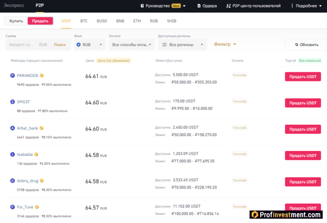This screenshot has height=223, width=327.
Task: Toggle price sort Цена (по убыванию)
Action: [x=114, y=61]
